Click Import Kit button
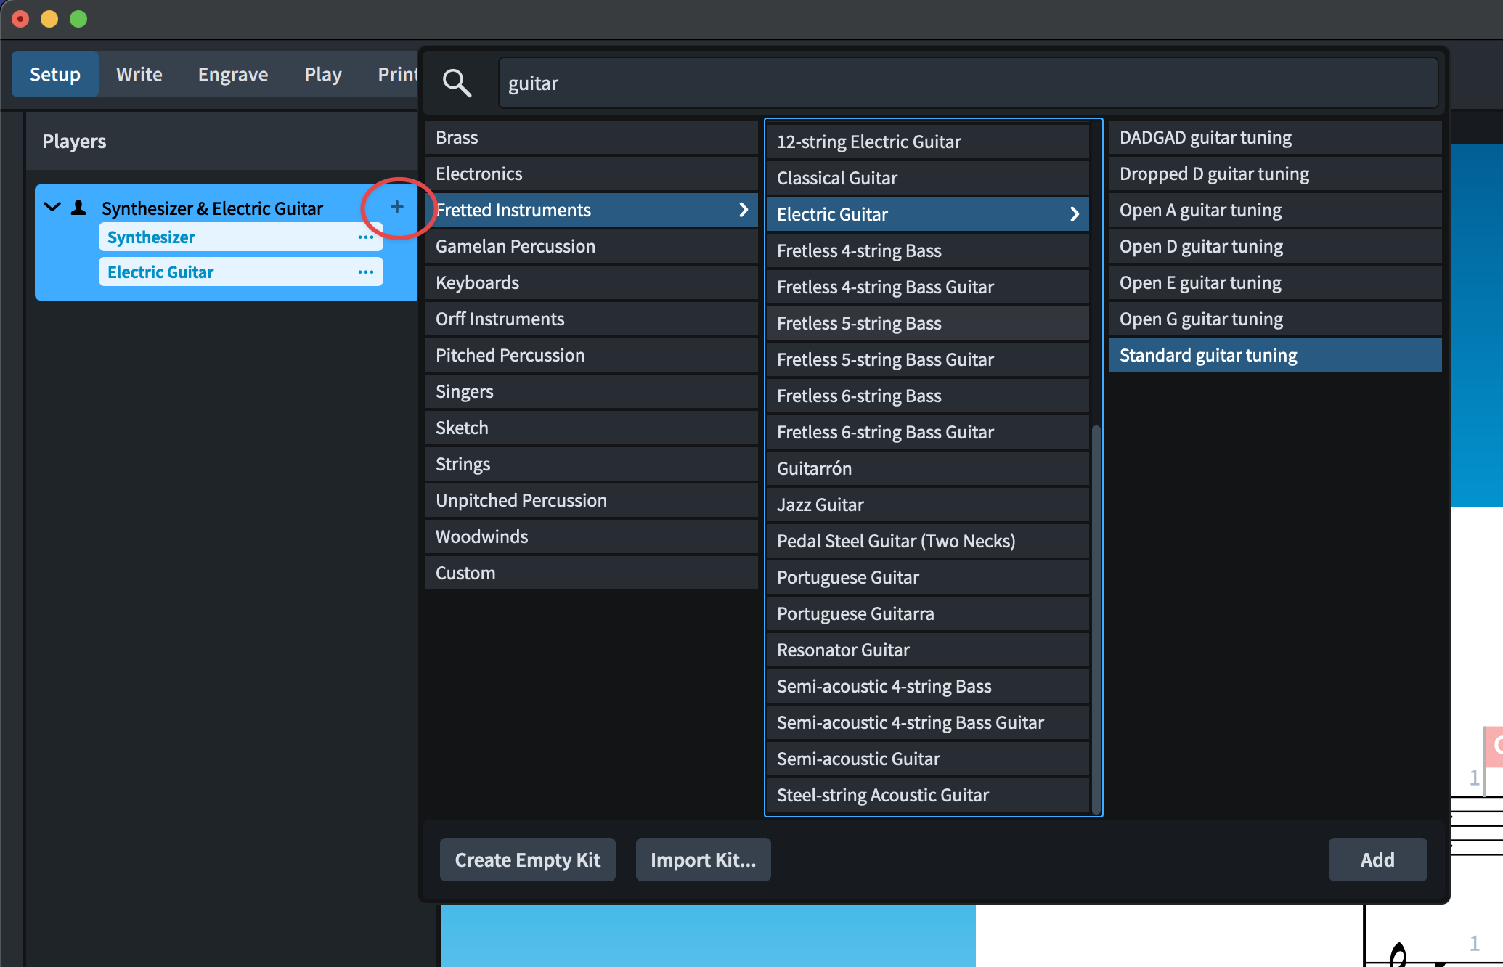The height and width of the screenshot is (967, 1503). pyautogui.click(x=703, y=860)
